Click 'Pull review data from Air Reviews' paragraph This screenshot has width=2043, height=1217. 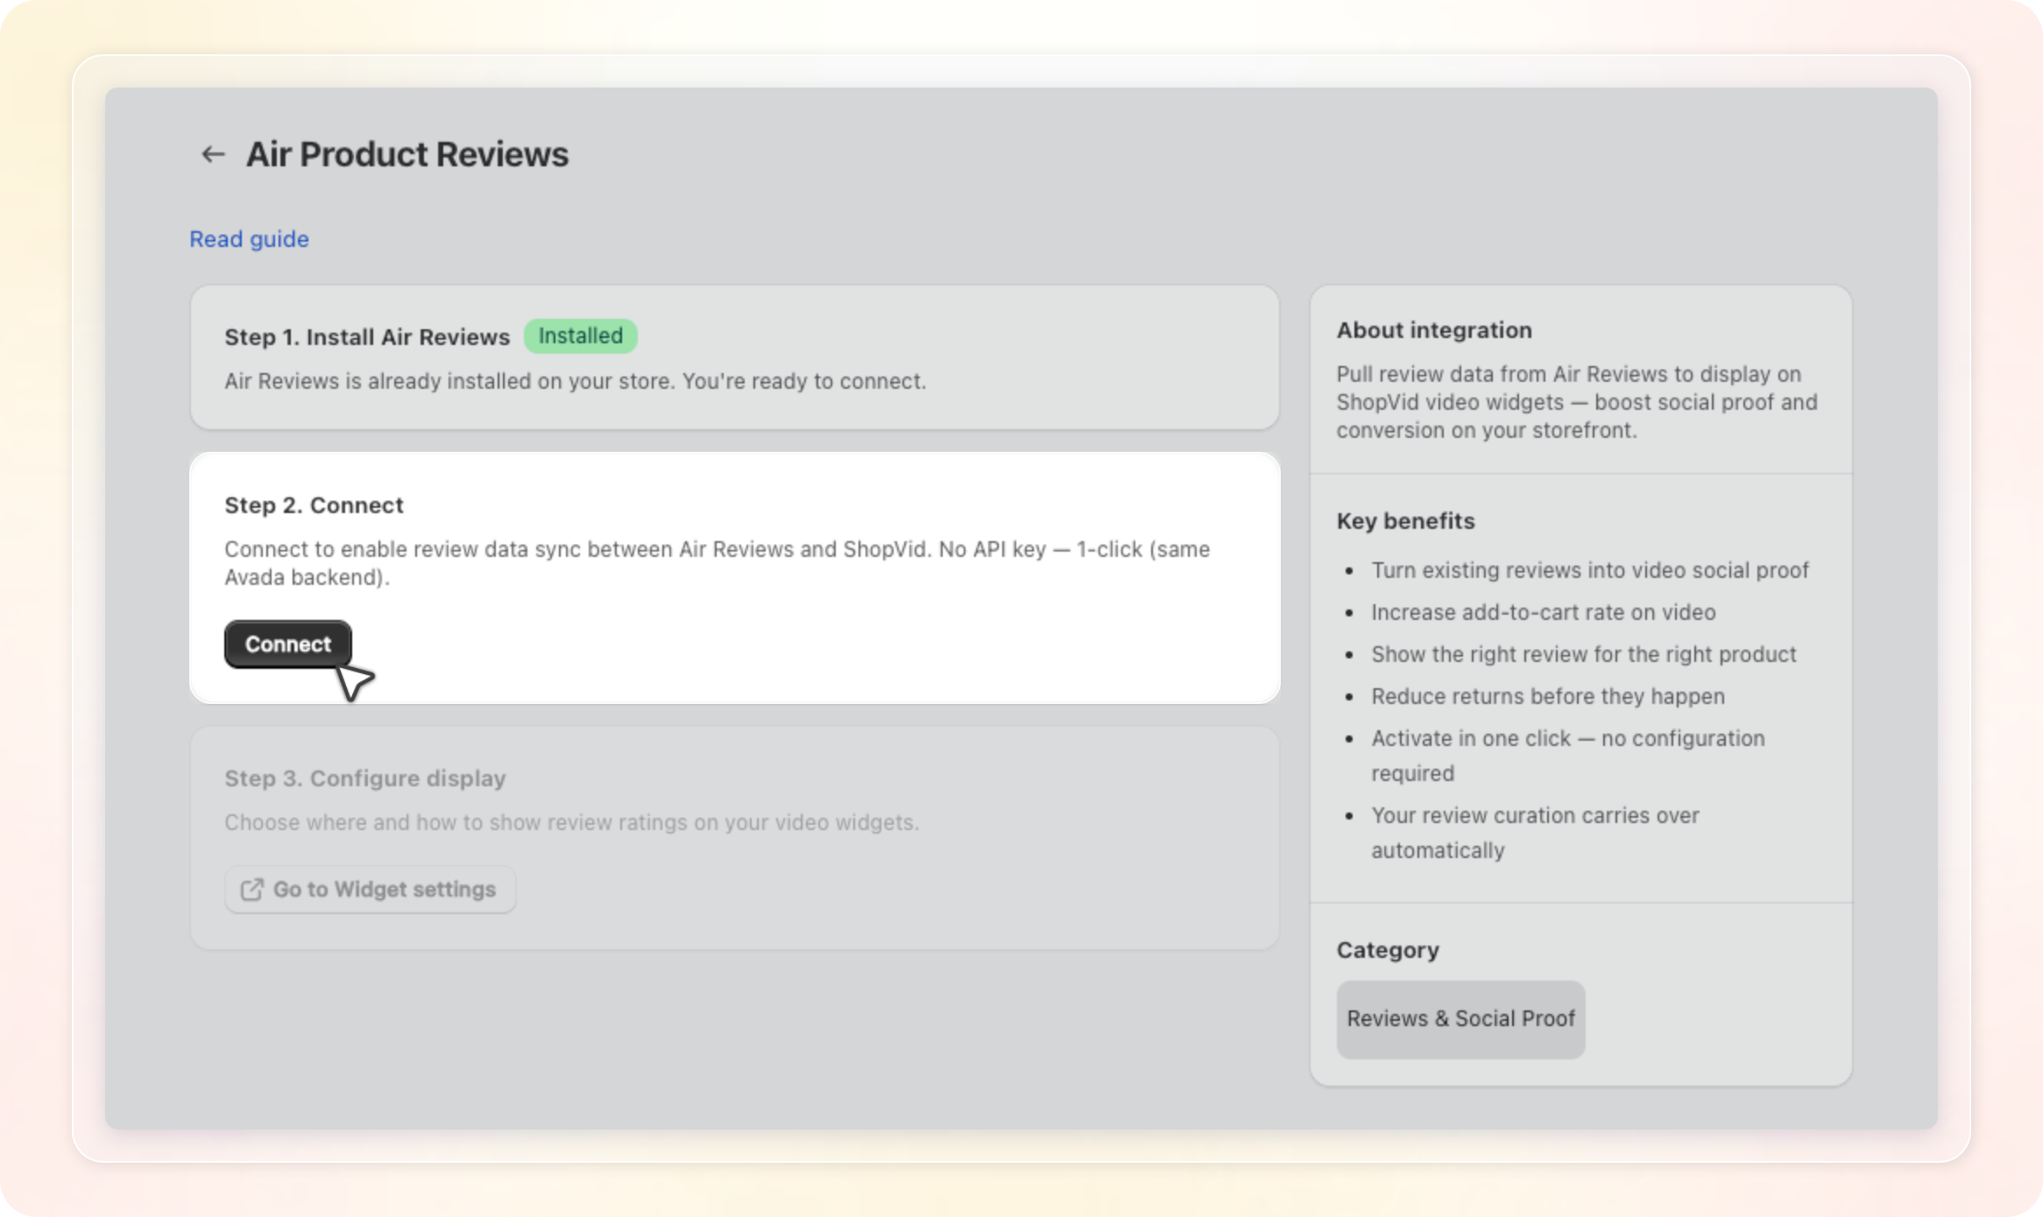[x=1576, y=402]
